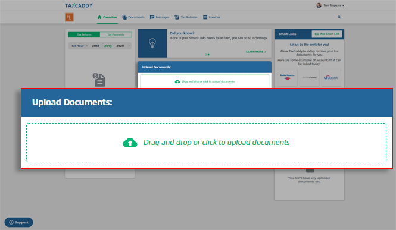Click the TaxCaddy logo
Screen dimensions: 396x230
point(79,5)
